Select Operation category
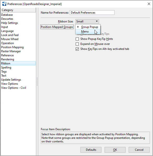This screenshot has width=153, height=156. pyautogui.click(x=18, y=43)
